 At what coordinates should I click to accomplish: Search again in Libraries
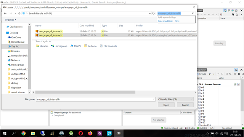point(42,46)
